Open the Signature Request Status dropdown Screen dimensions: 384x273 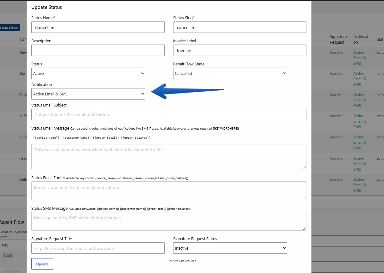[230, 248]
